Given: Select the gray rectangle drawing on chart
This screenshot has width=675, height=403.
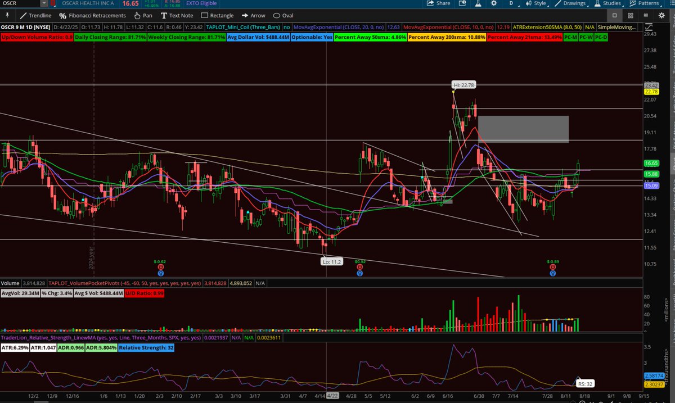Looking at the screenshot, I should pos(523,129).
